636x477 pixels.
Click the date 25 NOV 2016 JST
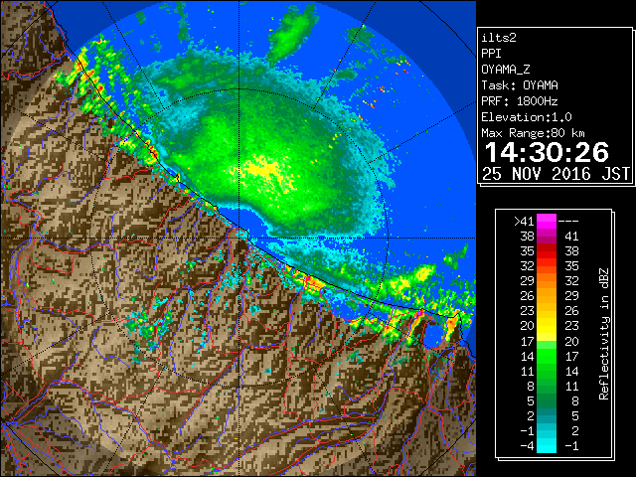[556, 174]
